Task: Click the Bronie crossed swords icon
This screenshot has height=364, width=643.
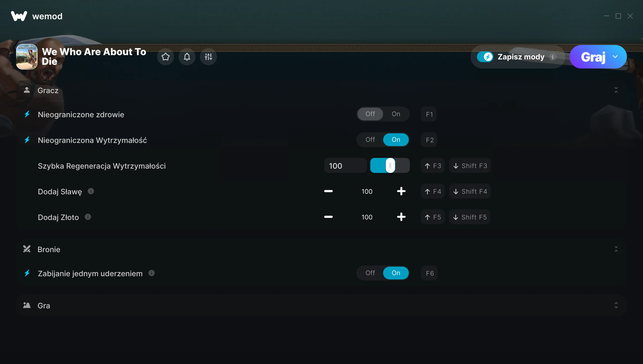Action: pos(27,249)
